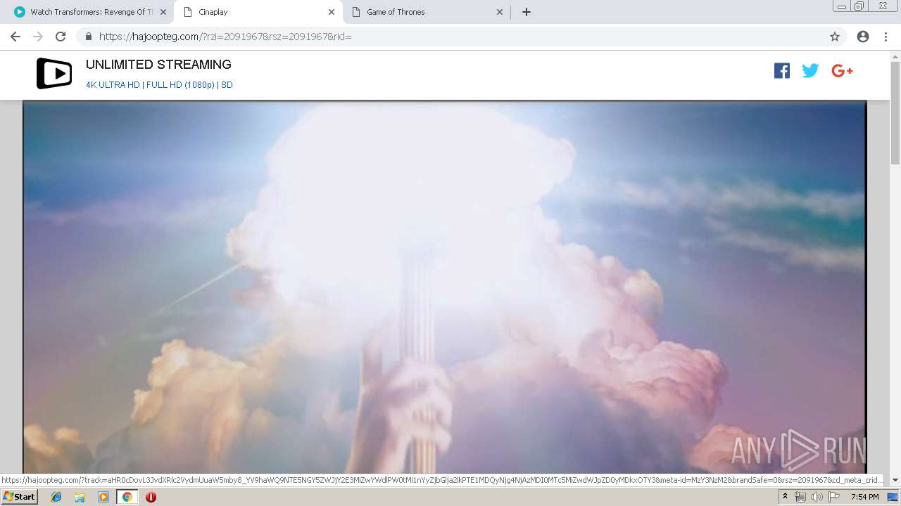Screen dimensions: 901x506
Task: Close the Watch Transformers tab
Action: [163, 12]
